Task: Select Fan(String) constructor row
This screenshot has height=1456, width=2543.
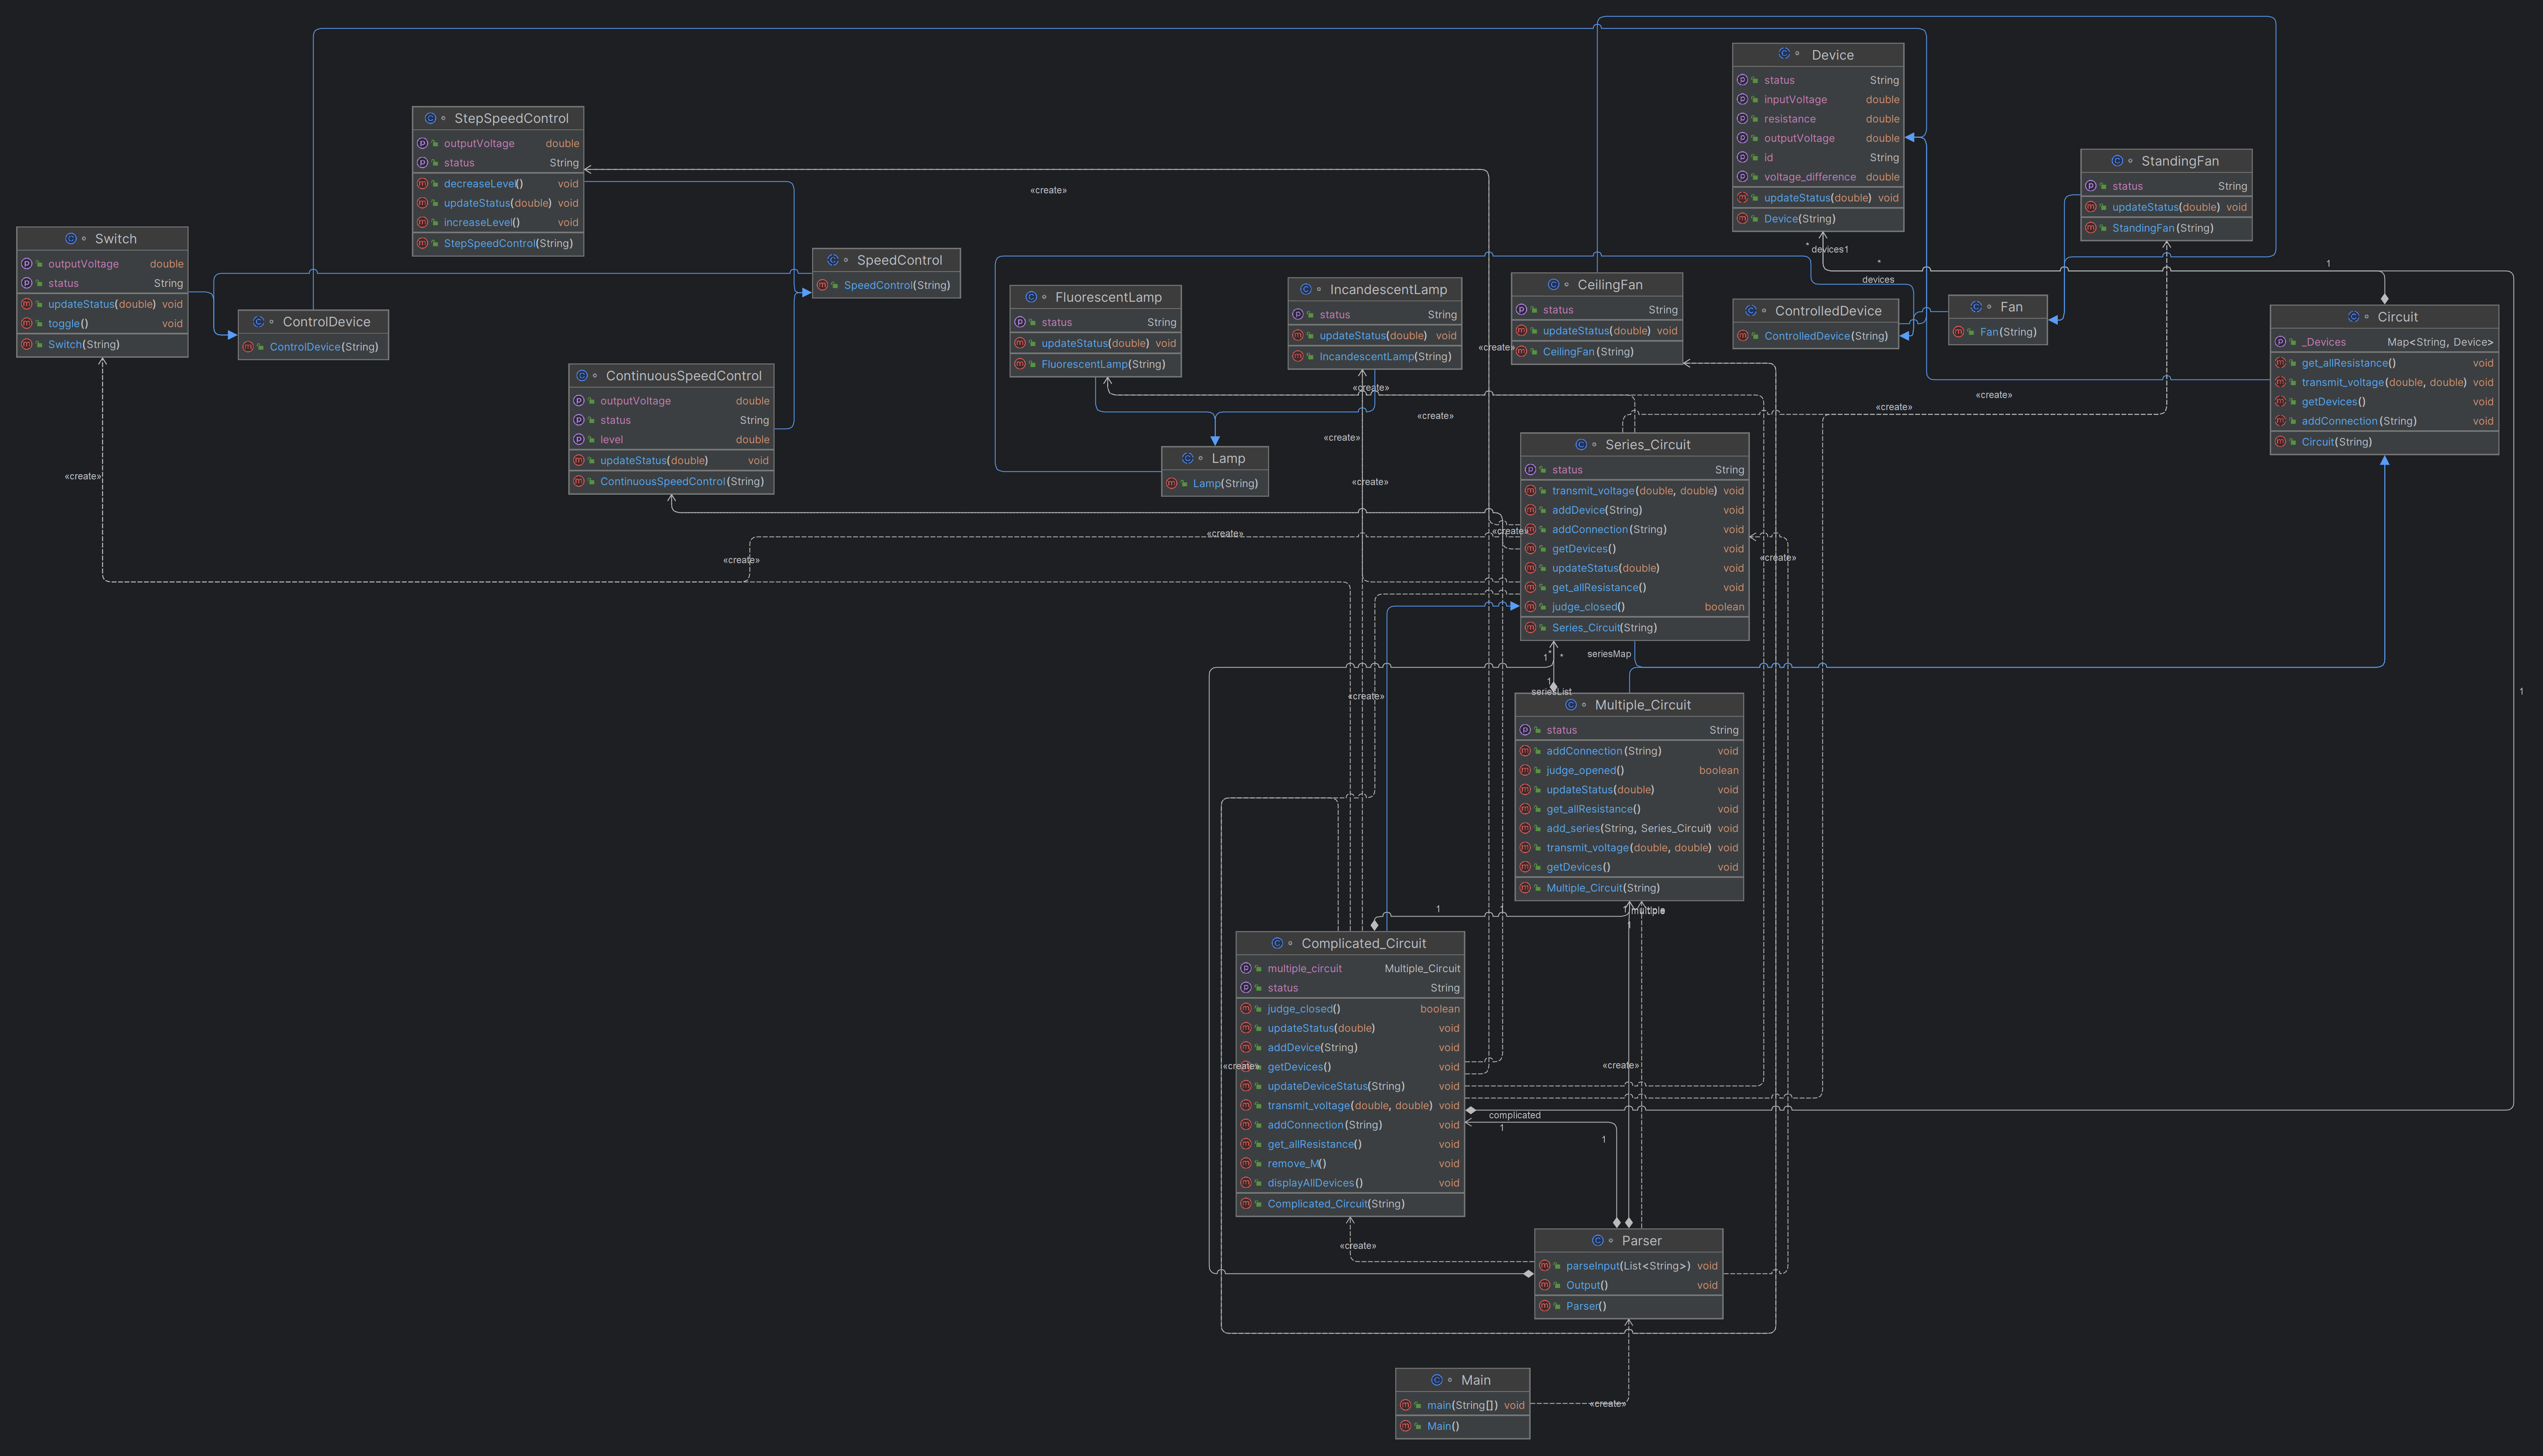Action: 1998,332
